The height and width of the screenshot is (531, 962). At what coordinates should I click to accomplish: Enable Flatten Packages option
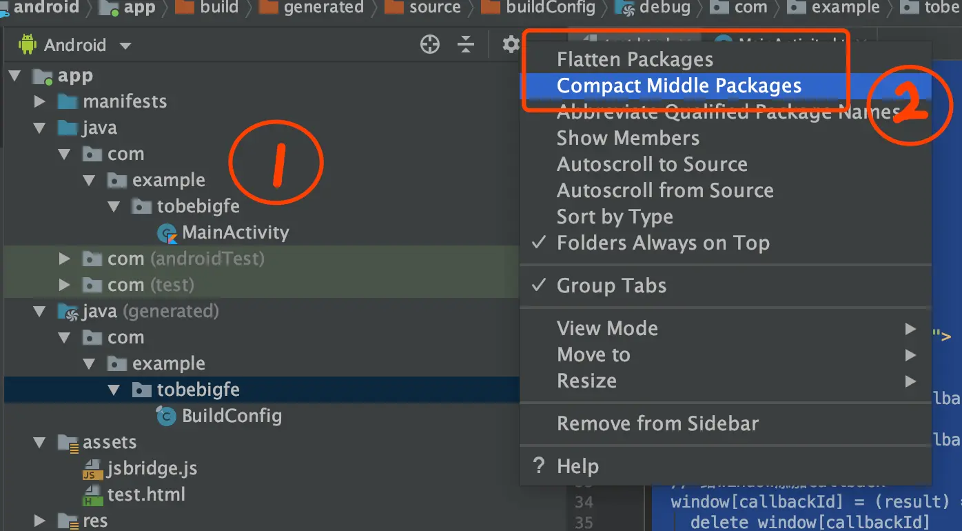635,59
